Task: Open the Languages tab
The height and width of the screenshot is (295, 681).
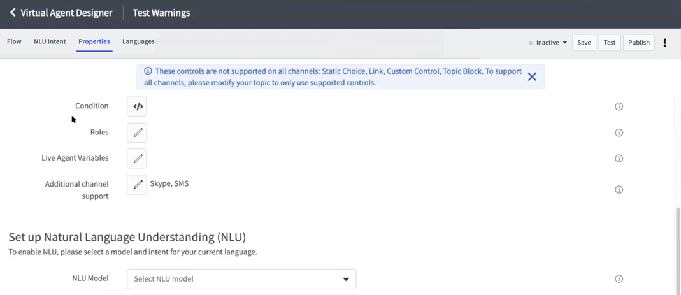Action: (138, 41)
